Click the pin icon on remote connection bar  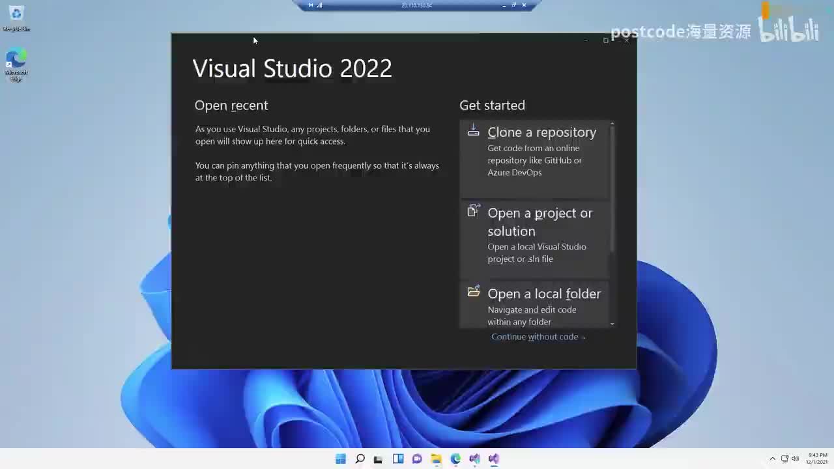pyautogui.click(x=311, y=5)
